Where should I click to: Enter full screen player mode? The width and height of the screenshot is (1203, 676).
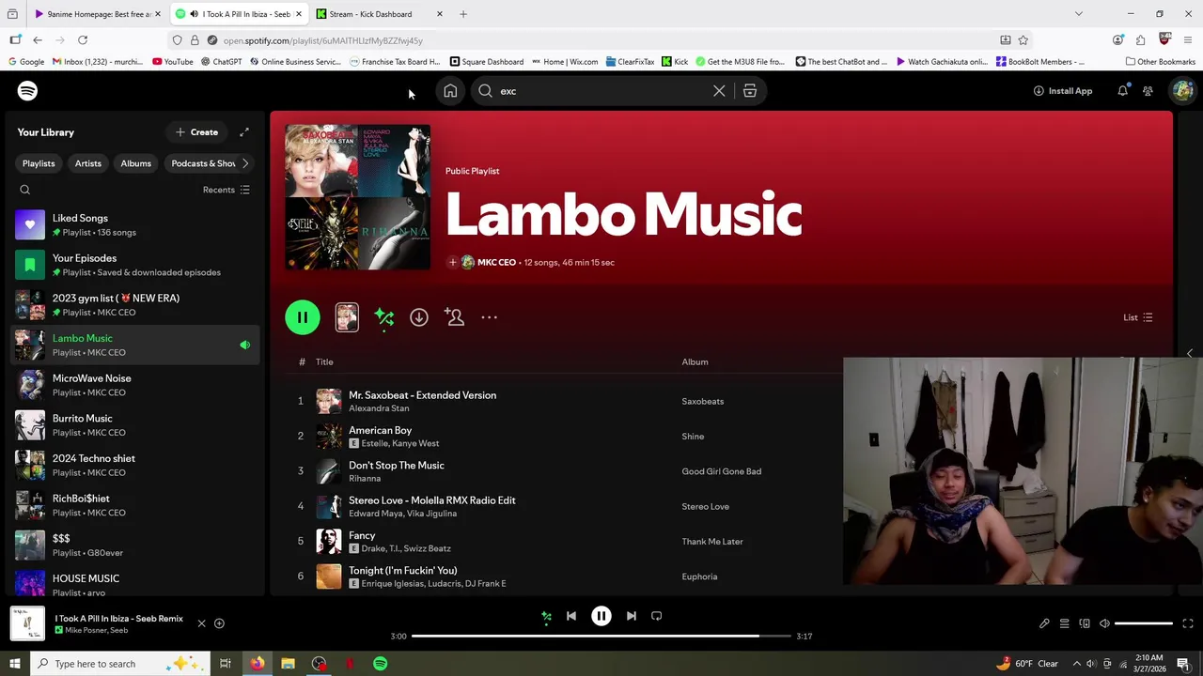click(1188, 623)
